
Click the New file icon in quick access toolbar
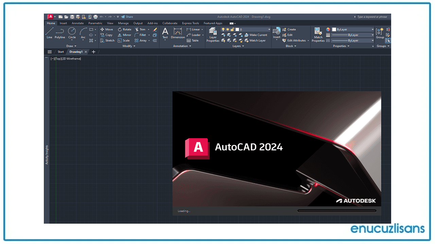coord(60,17)
